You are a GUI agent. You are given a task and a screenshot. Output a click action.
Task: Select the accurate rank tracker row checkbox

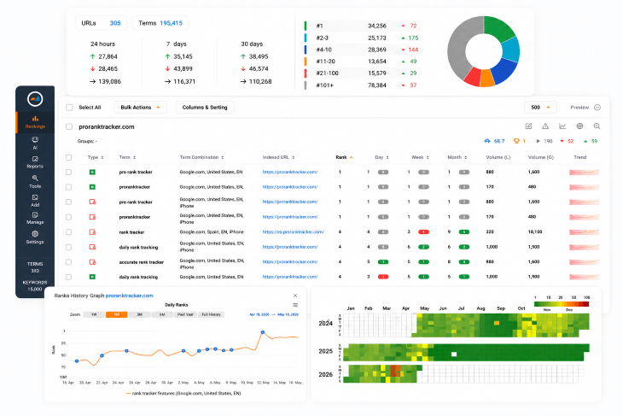(69, 262)
